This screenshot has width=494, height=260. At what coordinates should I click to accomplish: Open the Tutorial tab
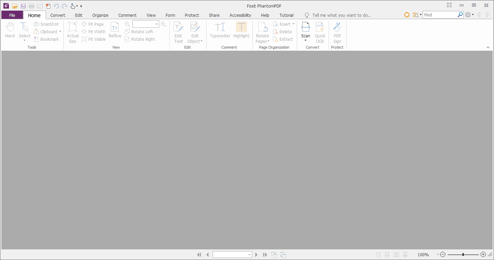(x=286, y=15)
